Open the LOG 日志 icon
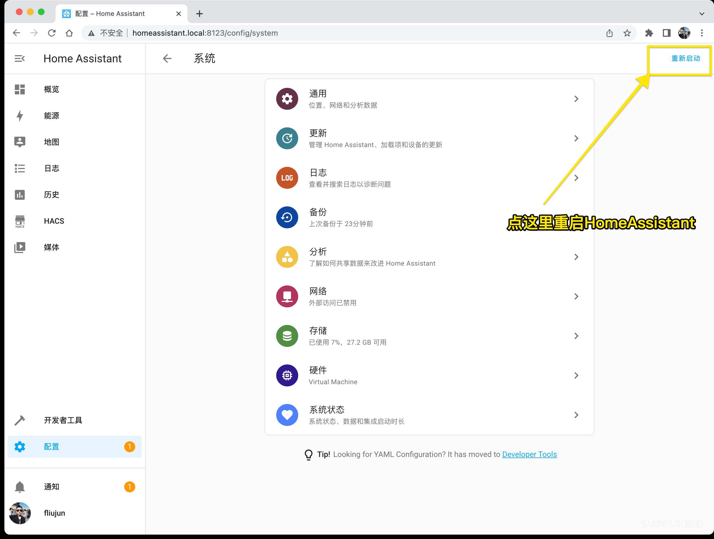 [x=287, y=178]
